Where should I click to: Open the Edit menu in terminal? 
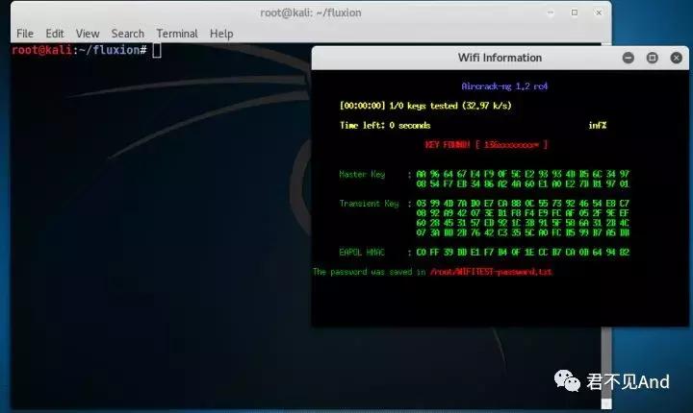point(55,34)
